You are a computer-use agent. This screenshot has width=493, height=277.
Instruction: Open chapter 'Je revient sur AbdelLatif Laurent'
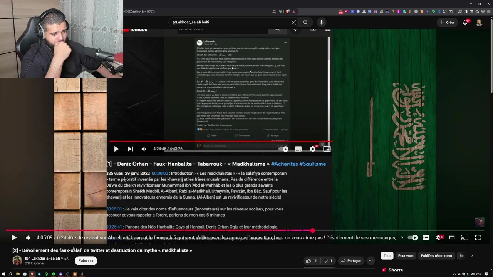point(238,238)
